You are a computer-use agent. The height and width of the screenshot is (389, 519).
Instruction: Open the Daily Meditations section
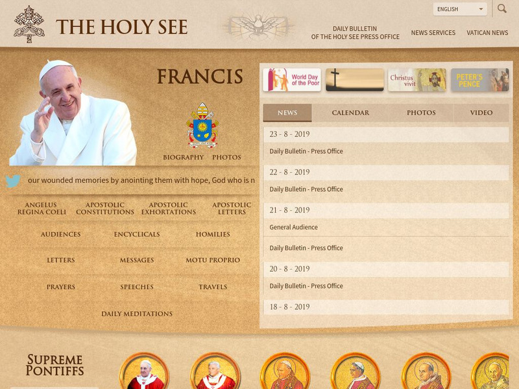(137, 314)
